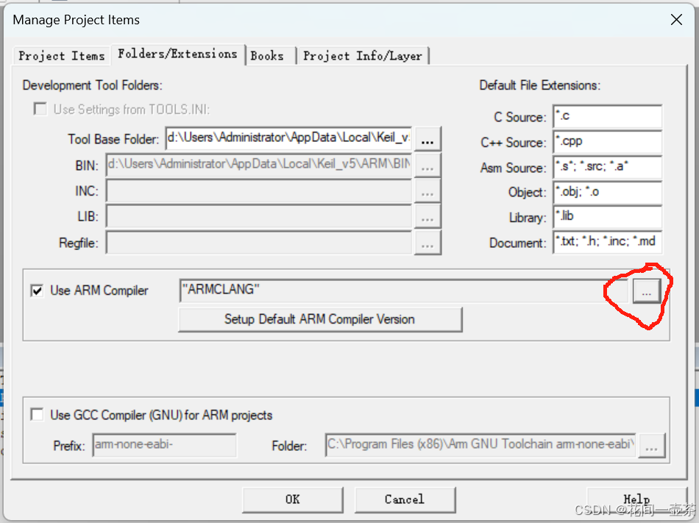Image resolution: width=699 pixels, height=523 pixels.
Task: Open Help for this dialog
Action: click(636, 499)
